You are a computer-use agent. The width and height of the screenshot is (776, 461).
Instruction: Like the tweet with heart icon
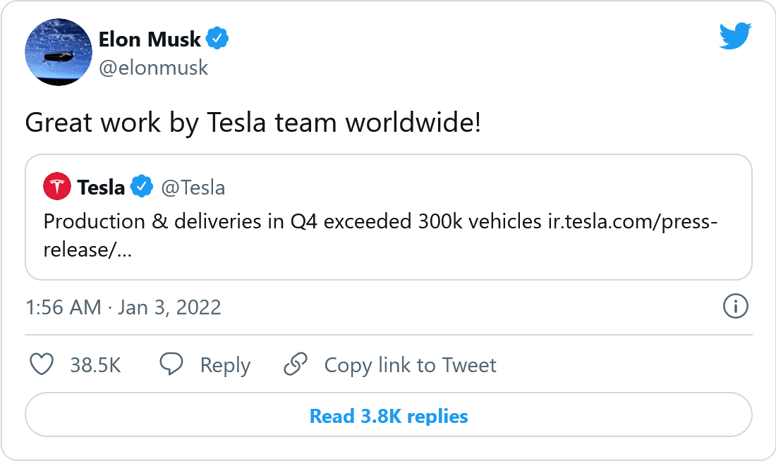pos(42,364)
